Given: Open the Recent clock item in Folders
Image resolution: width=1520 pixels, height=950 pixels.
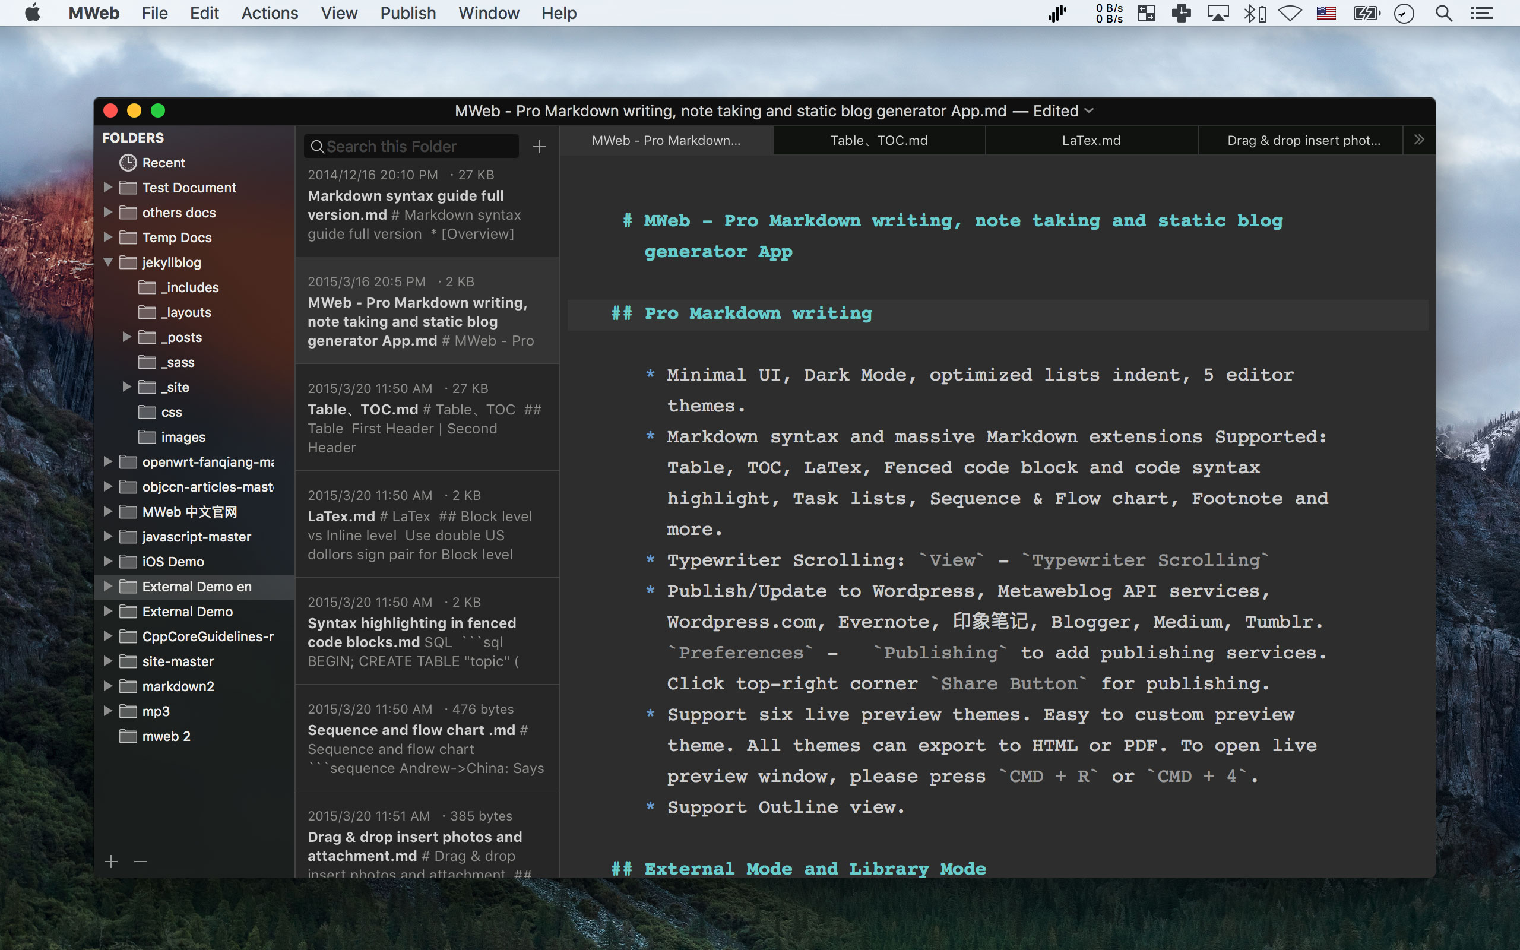Looking at the screenshot, I should coord(128,163).
